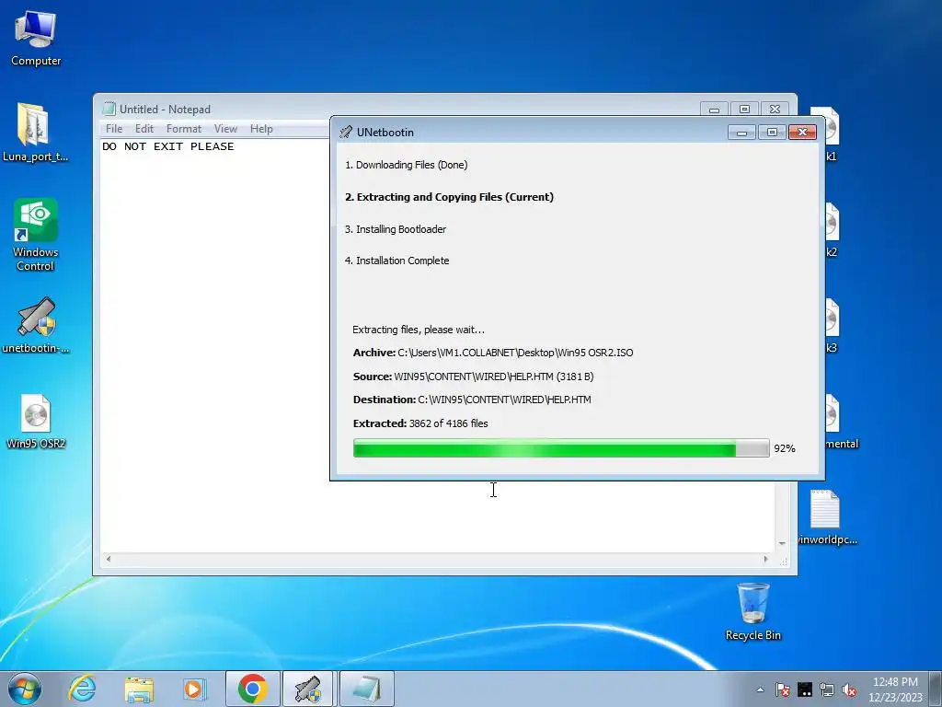Open Notepad Format menu
This screenshot has height=707, width=942.
tap(184, 129)
